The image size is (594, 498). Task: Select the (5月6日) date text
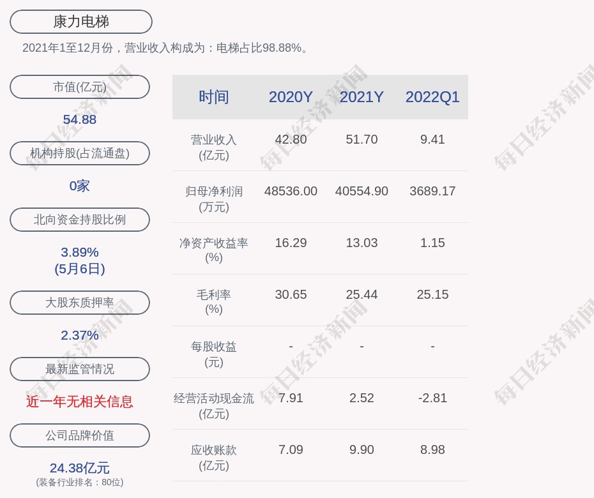[80, 269]
